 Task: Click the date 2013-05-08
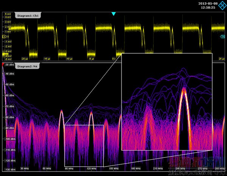208,3
